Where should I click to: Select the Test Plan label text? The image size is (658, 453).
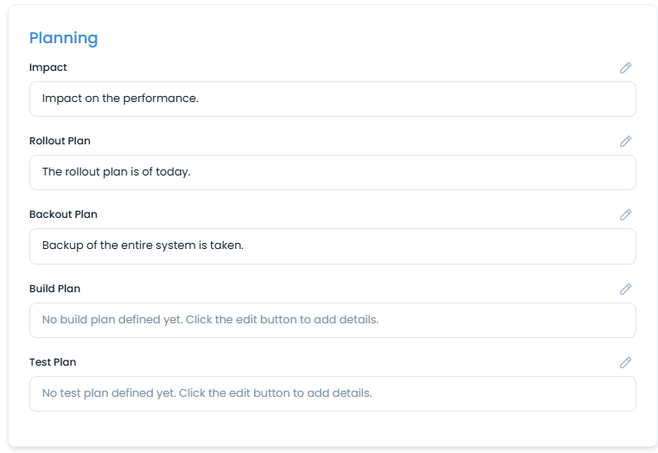tap(53, 362)
